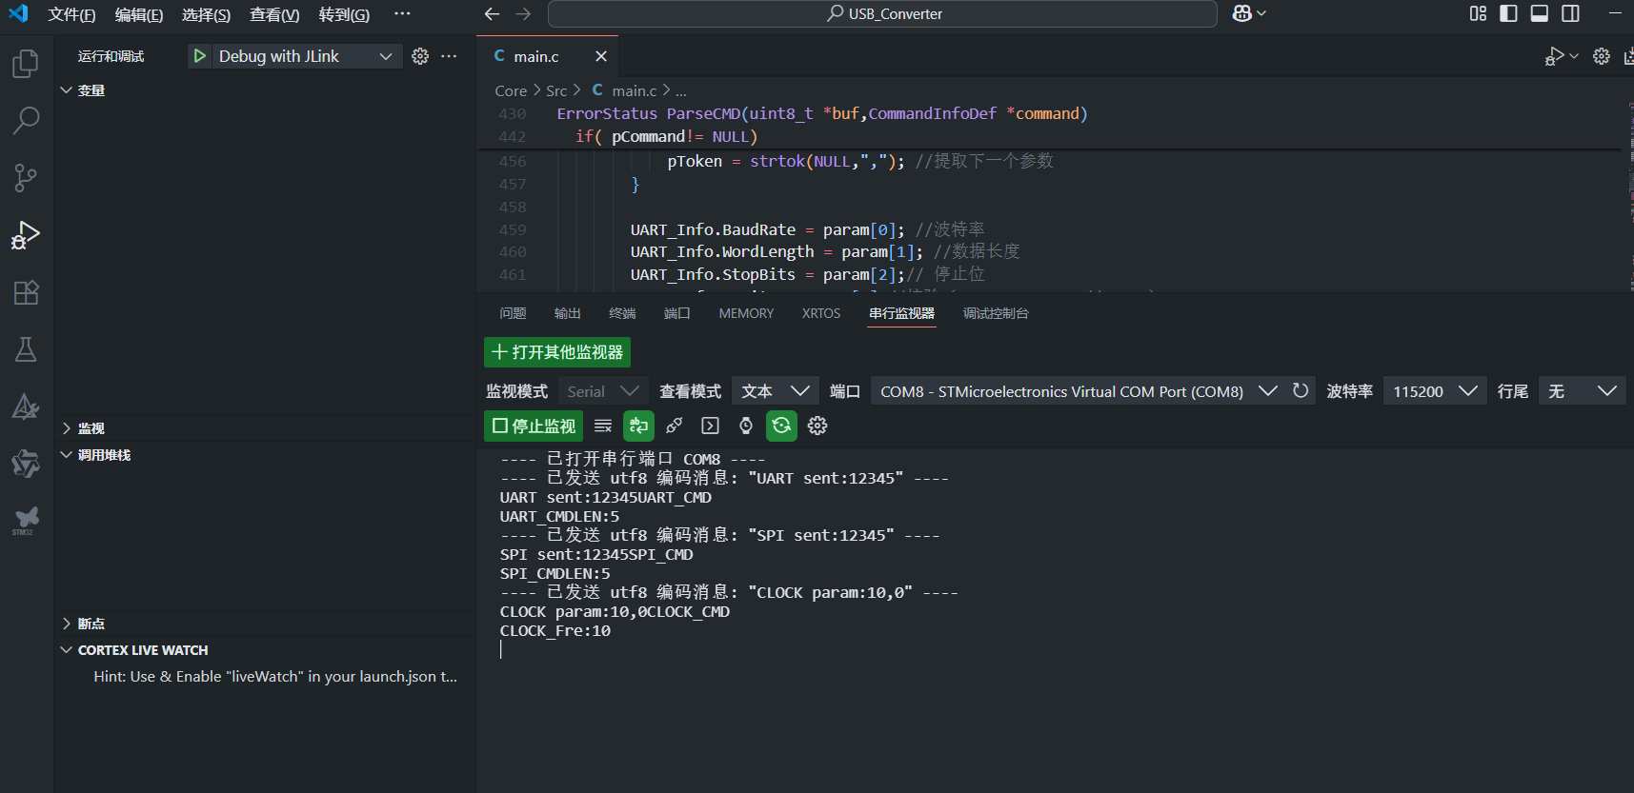Refresh the serial port list

pyautogui.click(x=1301, y=391)
